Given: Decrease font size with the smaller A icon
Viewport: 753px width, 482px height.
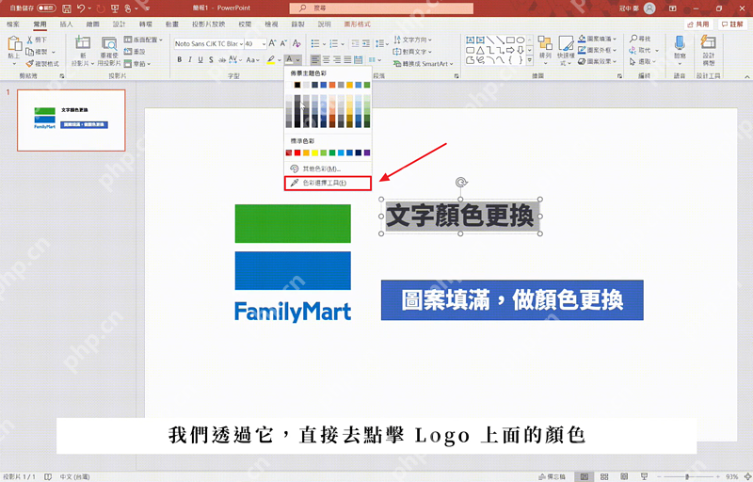Looking at the screenshot, I should [x=283, y=43].
